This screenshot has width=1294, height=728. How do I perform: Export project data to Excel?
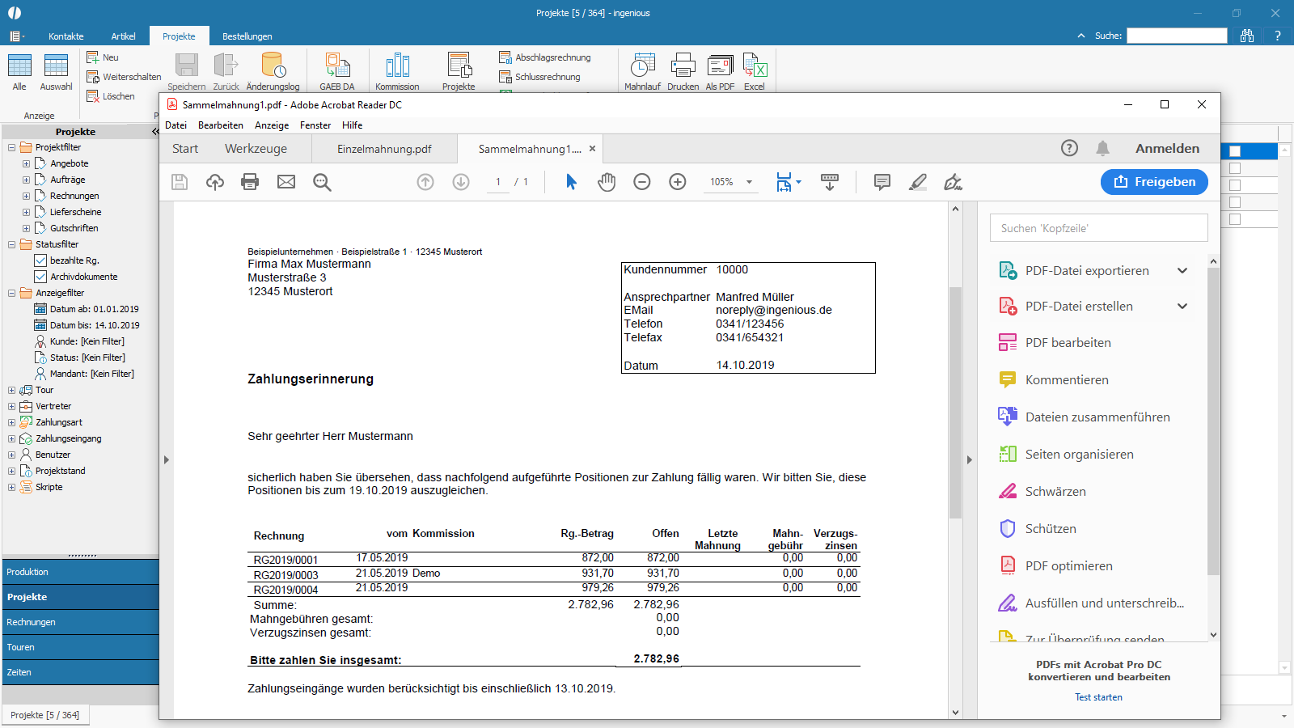coord(755,69)
